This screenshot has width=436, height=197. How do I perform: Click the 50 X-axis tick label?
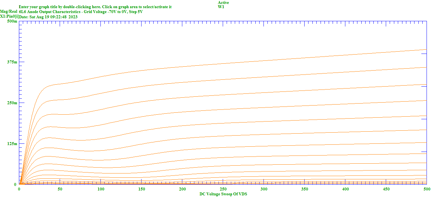[60, 189]
